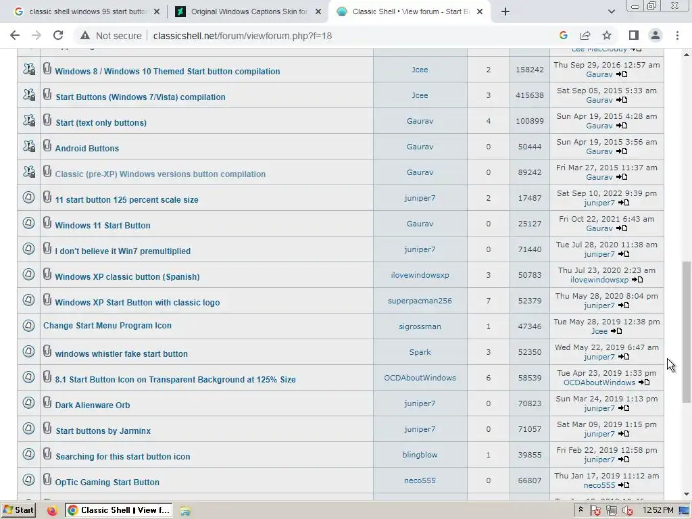Open Chrome's three-dot menu
Screen dimensions: 692x519
(x=677, y=36)
